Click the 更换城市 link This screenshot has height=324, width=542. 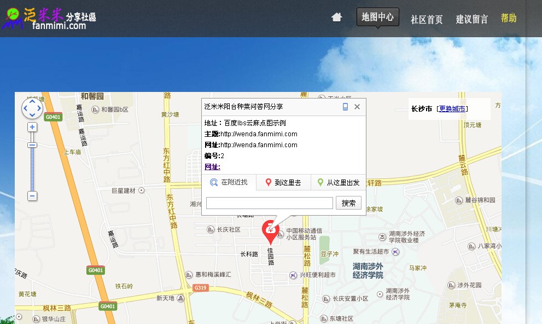coord(452,109)
